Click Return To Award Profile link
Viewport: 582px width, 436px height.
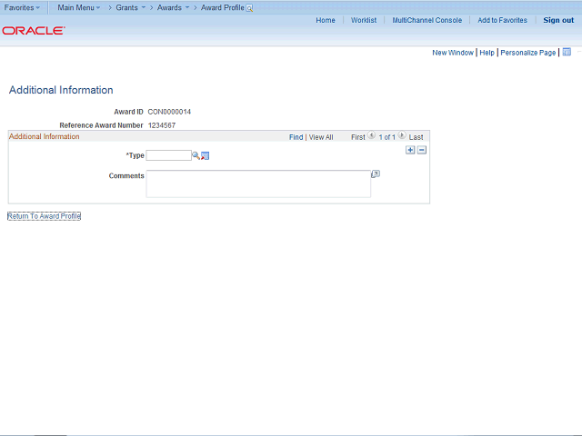coord(45,216)
